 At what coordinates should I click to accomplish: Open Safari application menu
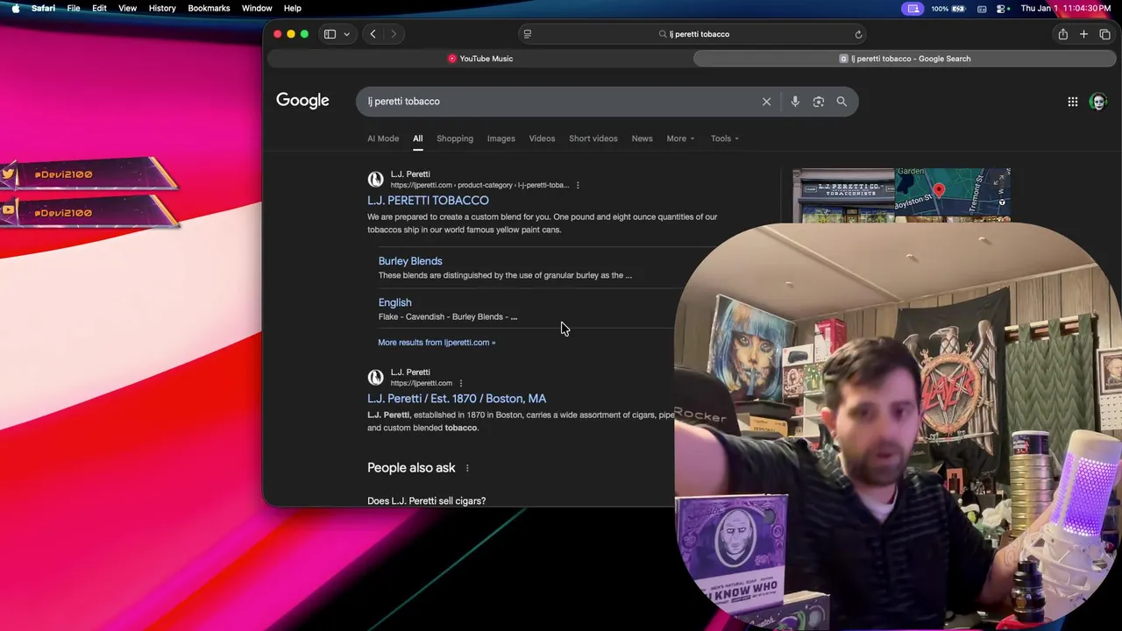click(x=43, y=8)
